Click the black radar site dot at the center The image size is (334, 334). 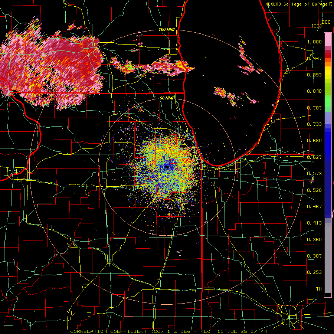point(167,167)
